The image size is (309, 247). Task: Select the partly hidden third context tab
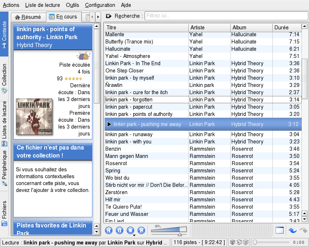pyautogui.click(x=86, y=17)
